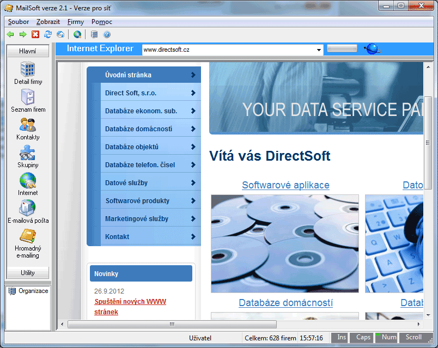Open Kontakty in the sidebar

coord(28,129)
